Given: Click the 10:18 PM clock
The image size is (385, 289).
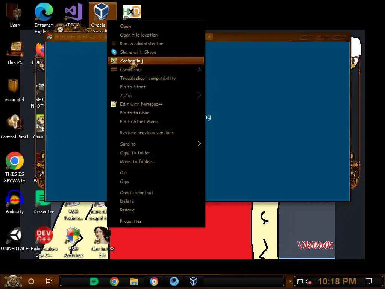Looking at the screenshot, I should click(x=337, y=281).
